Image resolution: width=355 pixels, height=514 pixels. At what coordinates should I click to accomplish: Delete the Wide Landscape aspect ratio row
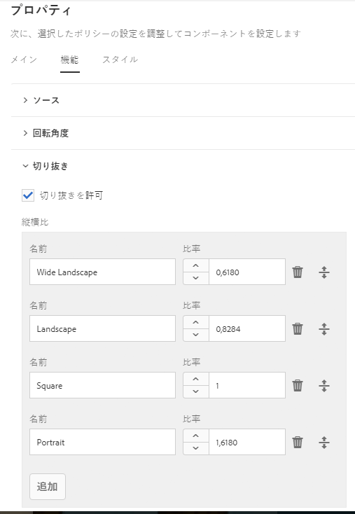pos(298,272)
